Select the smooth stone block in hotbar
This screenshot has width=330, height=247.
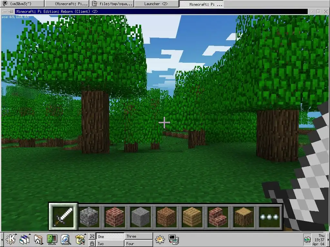(x=141, y=217)
